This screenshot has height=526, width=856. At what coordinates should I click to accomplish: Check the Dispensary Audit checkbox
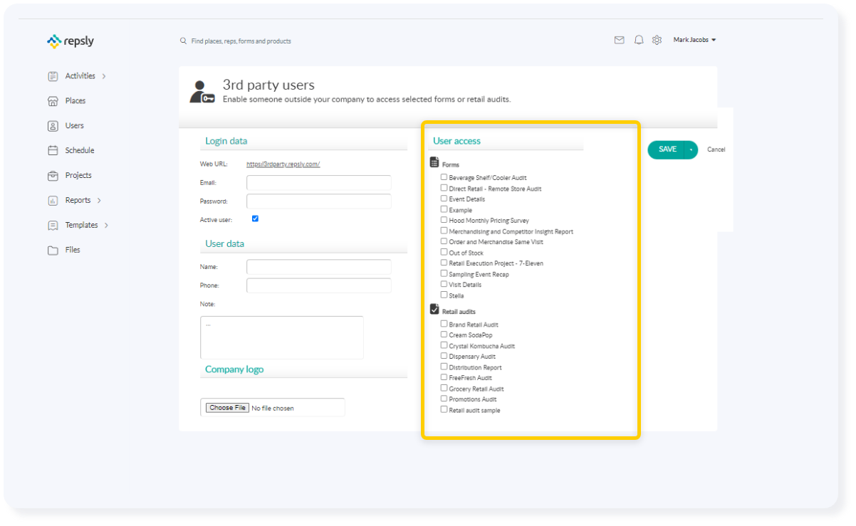click(444, 356)
